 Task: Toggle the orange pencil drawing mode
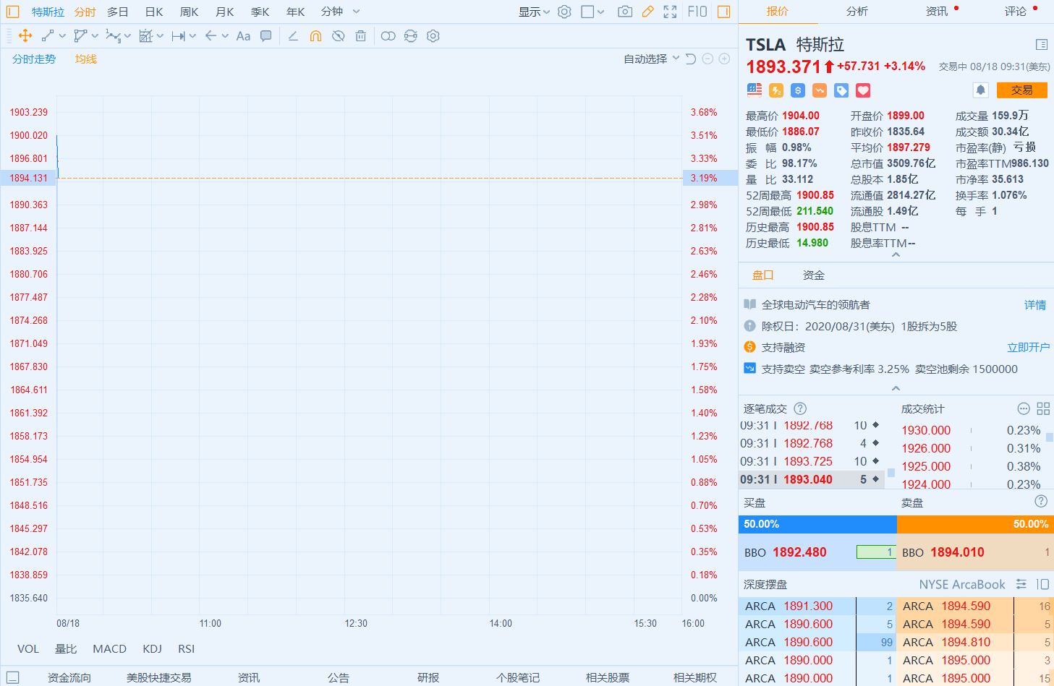pyautogui.click(x=647, y=12)
